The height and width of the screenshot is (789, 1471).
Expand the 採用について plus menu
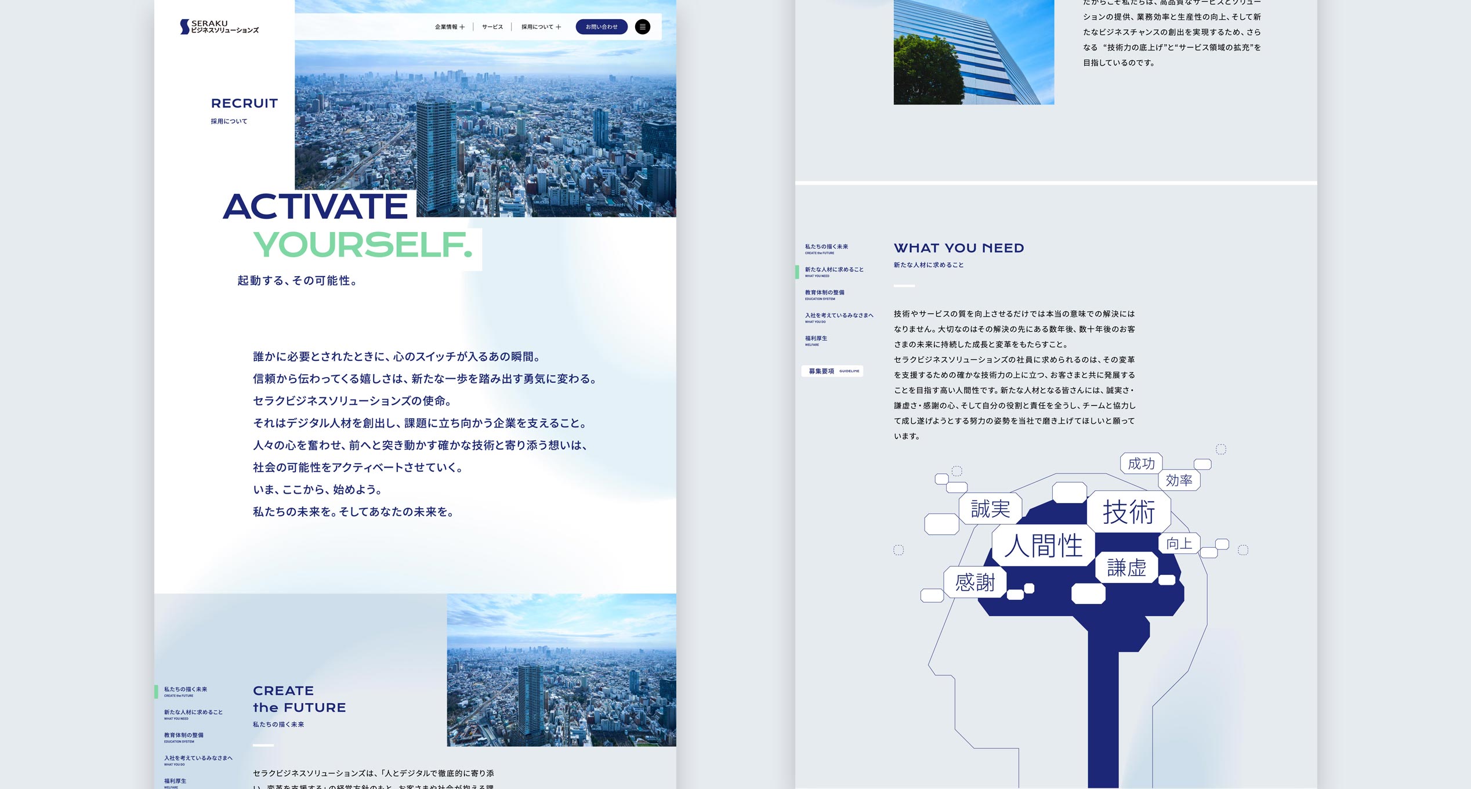pos(541,27)
